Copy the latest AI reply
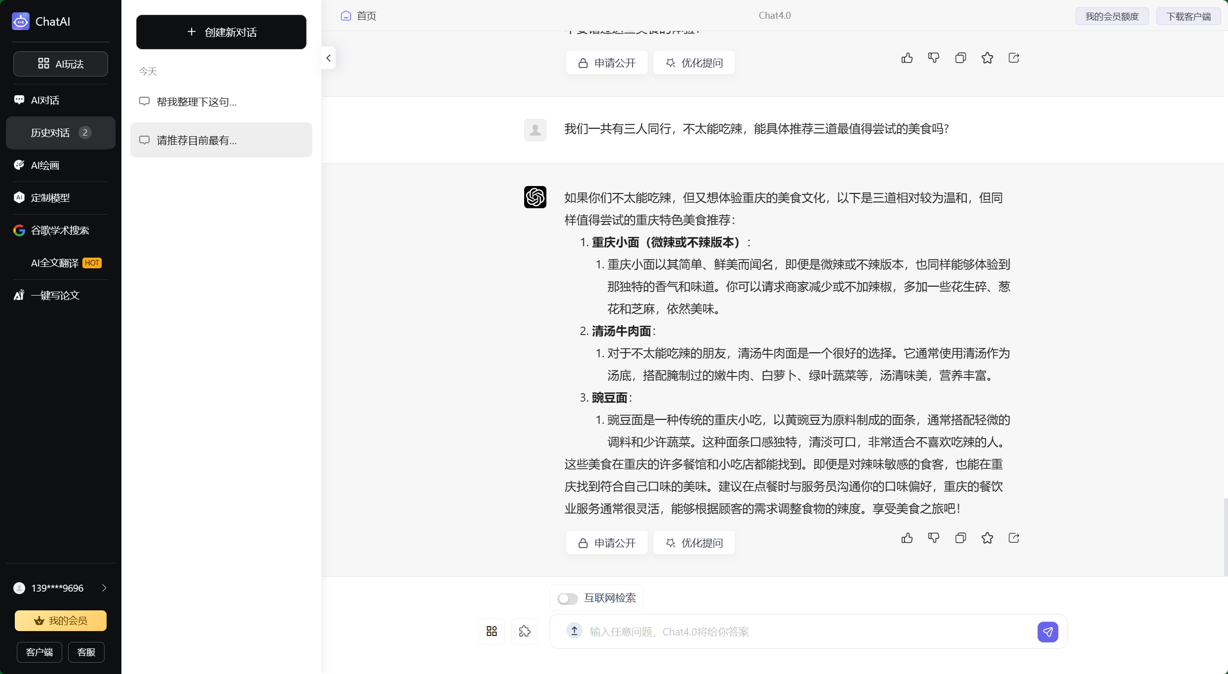 click(960, 538)
